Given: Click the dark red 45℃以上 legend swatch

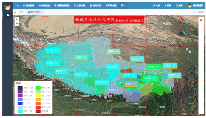Looking at the screenshot, I should click(x=38, y=111).
